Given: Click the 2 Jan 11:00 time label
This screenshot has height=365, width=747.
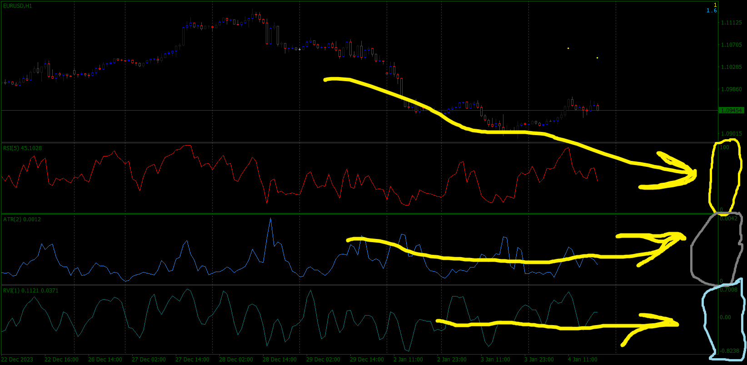Looking at the screenshot, I should coord(408,360).
